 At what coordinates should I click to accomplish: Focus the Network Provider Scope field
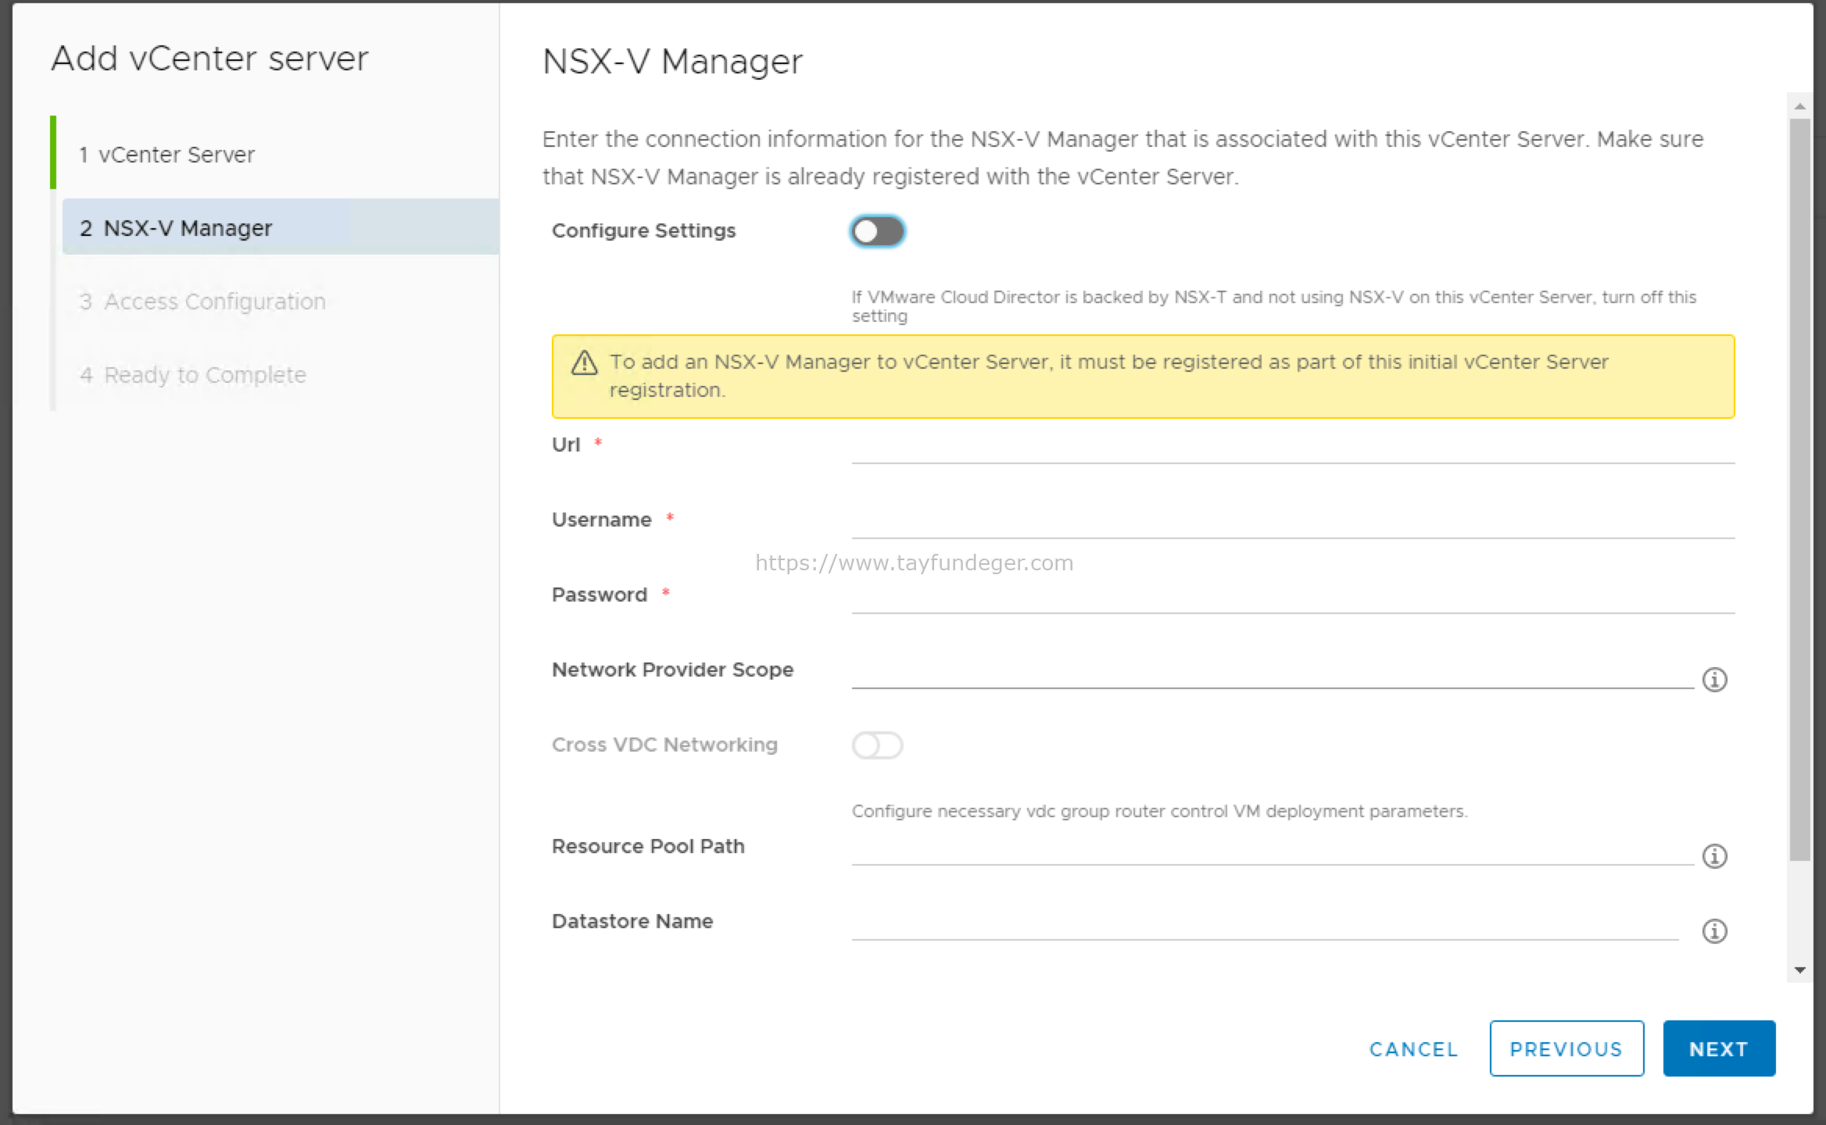[x=1273, y=671]
